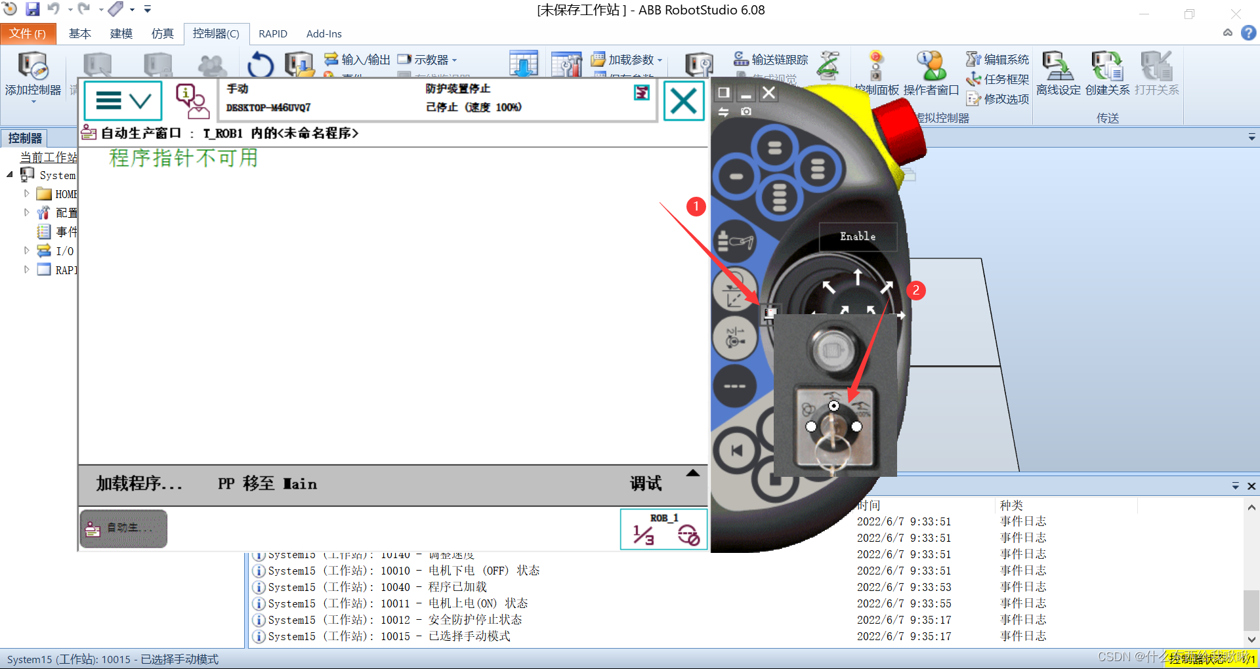Click Change Options (修改选项)
1260x669 pixels.
tap(997, 99)
